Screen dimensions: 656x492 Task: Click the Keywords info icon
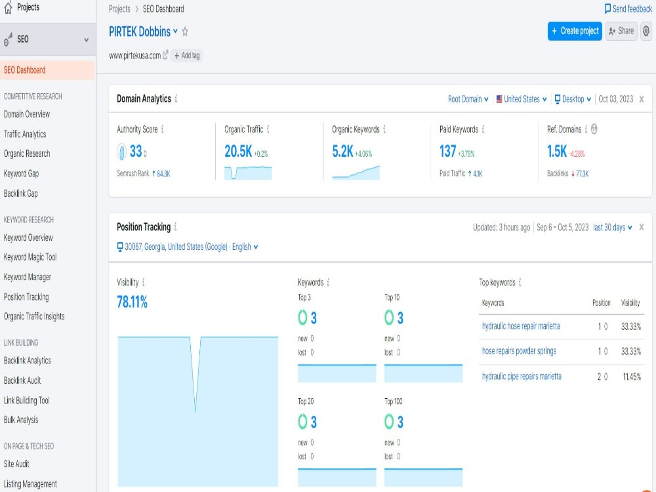328,282
